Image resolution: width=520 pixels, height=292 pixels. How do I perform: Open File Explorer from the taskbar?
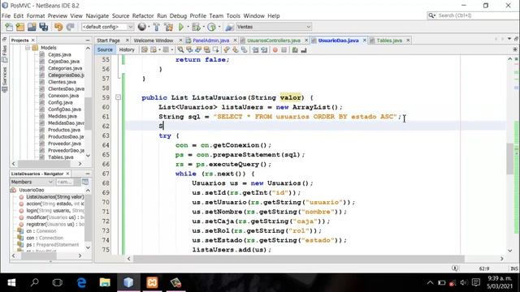pos(105,282)
